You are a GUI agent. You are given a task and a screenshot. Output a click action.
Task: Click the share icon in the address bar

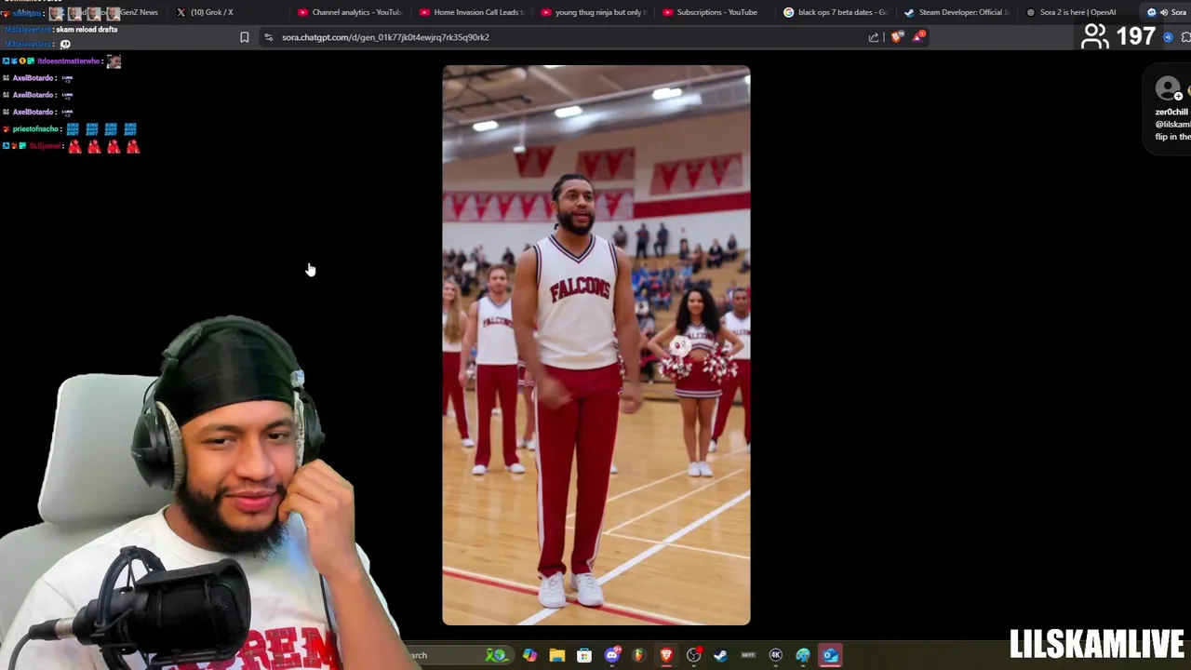(874, 37)
